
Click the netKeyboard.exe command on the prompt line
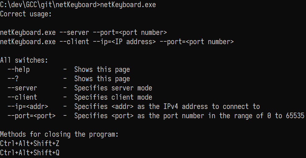[128, 5]
